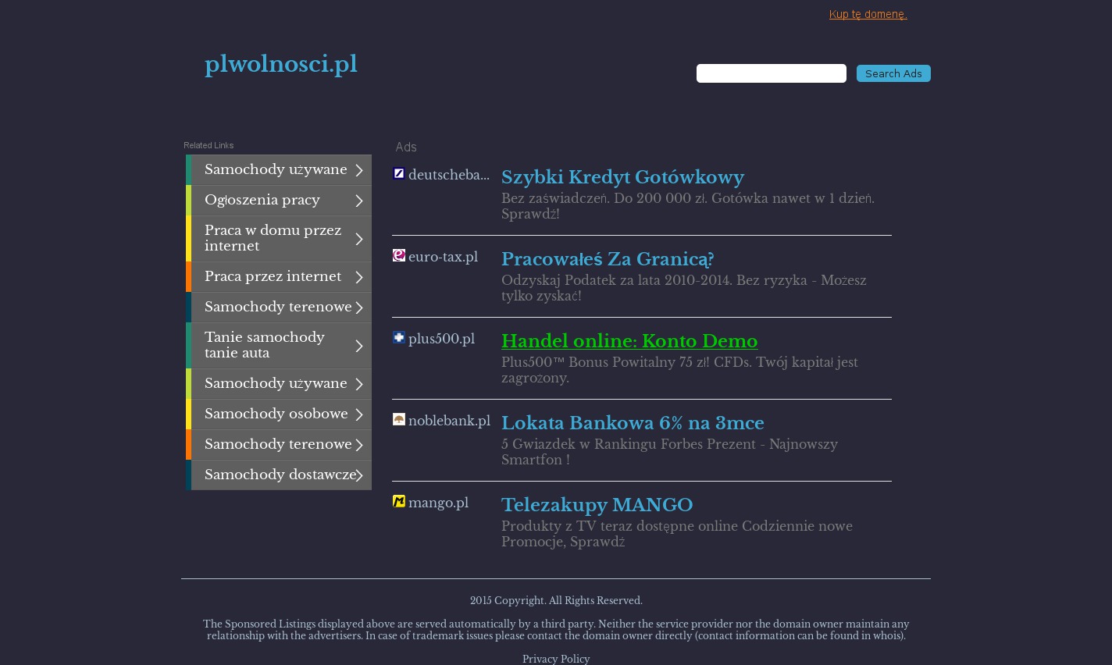This screenshot has height=665, width=1112.
Task: Select Tanie samochody tanie auta
Action: tap(264, 345)
